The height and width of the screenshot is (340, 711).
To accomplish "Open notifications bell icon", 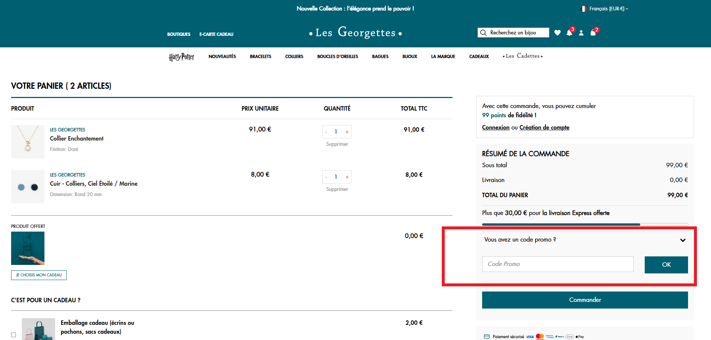I will (569, 33).
